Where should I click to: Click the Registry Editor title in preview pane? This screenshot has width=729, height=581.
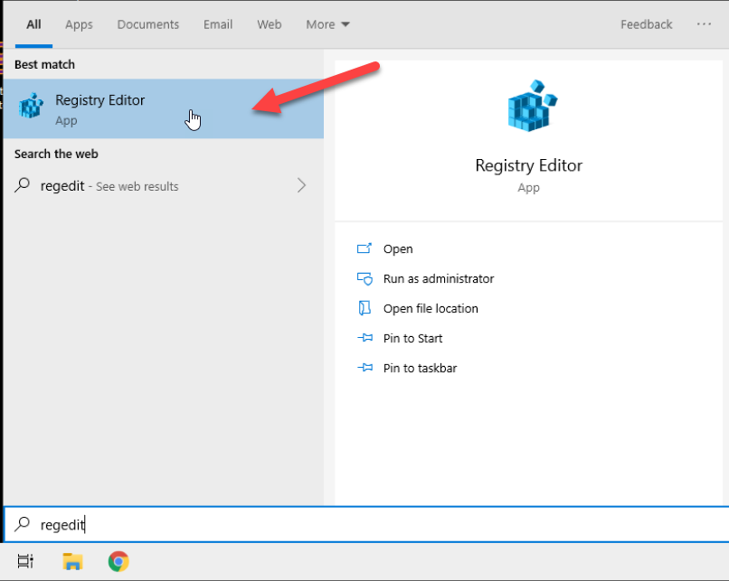coord(528,165)
